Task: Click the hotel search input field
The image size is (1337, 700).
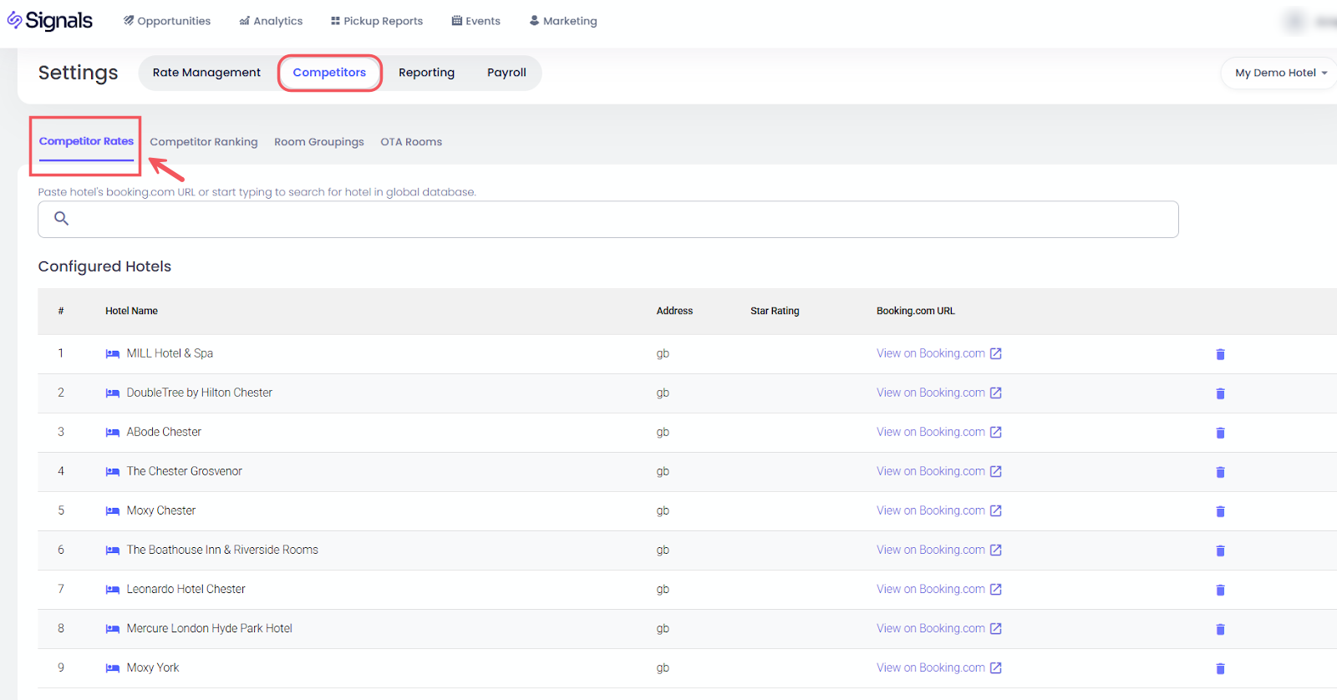Action: point(618,219)
